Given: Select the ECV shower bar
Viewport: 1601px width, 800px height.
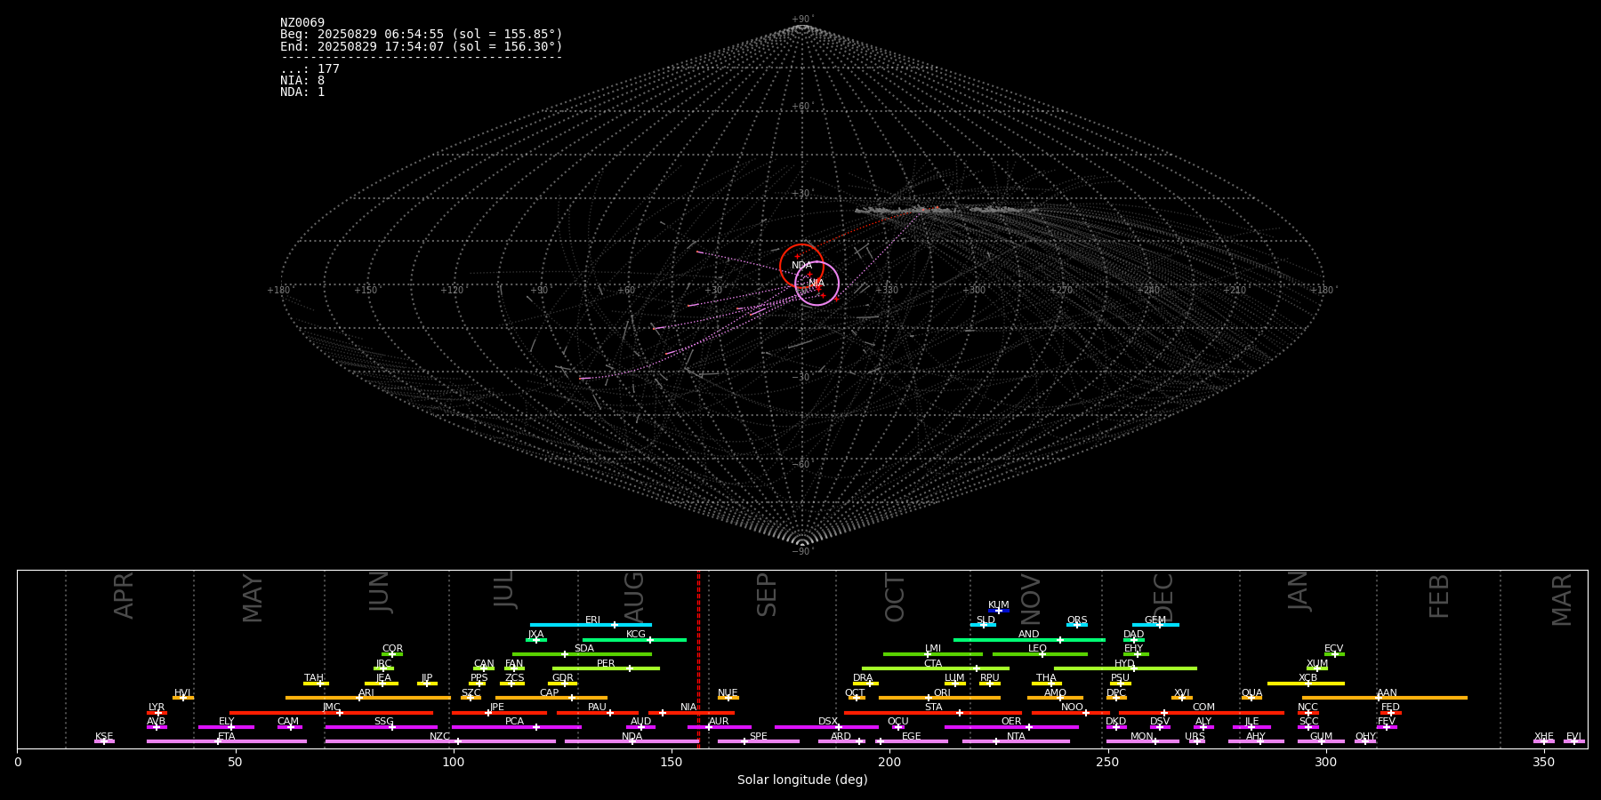Looking at the screenshot, I should coord(1334,654).
